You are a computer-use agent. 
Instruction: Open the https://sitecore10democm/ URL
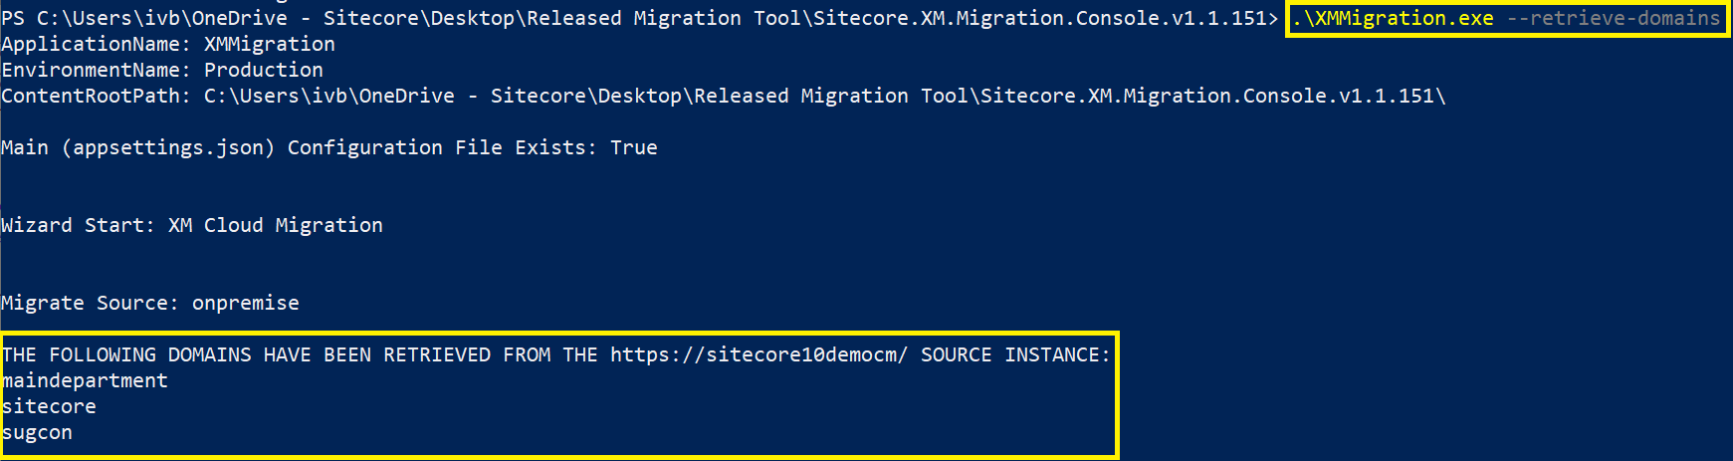click(x=758, y=355)
